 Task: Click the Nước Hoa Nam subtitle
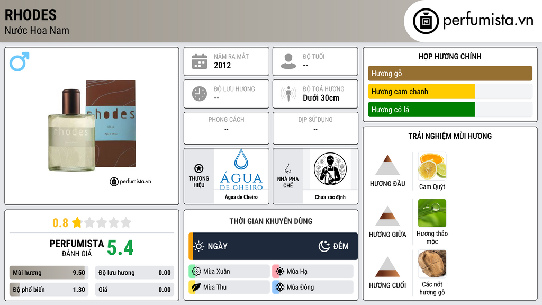37,30
